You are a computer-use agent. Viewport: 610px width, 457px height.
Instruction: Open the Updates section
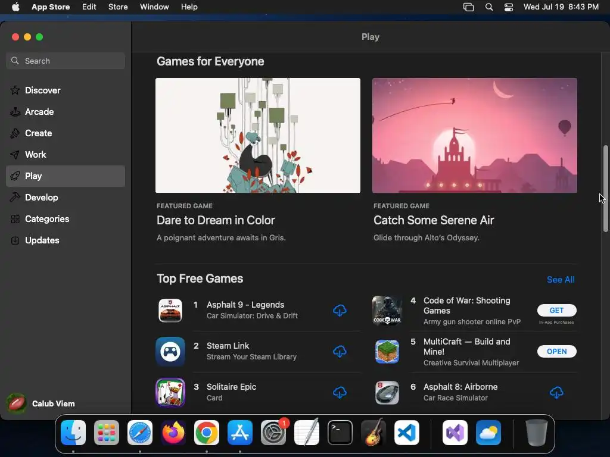click(66, 240)
